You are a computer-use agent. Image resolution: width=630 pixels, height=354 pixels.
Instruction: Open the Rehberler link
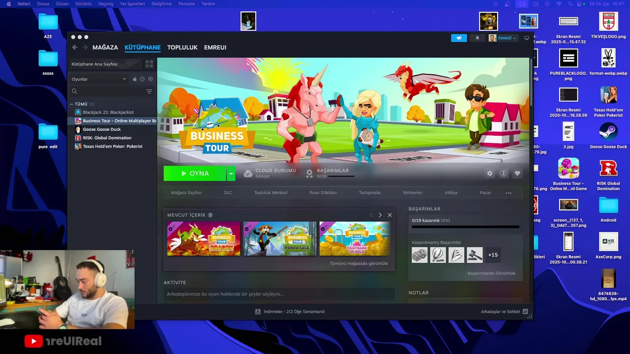pyautogui.click(x=413, y=193)
